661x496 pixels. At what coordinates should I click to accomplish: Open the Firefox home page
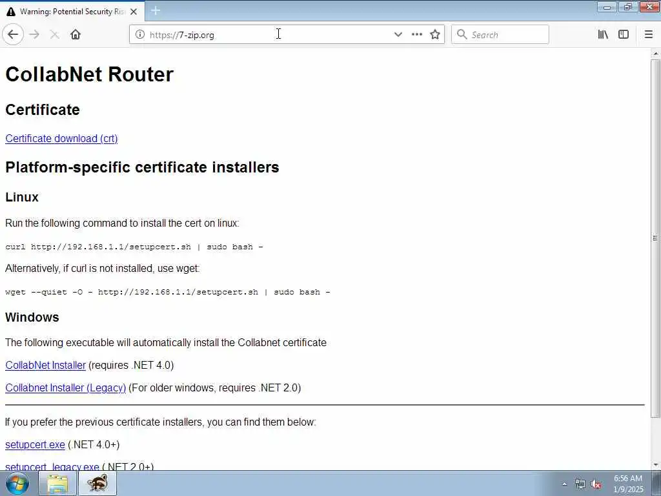point(76,35)
